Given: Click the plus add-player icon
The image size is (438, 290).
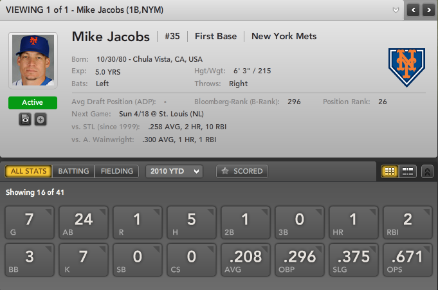Looking at the screenshot, I should pyautogui.click(x=40, y=120).
